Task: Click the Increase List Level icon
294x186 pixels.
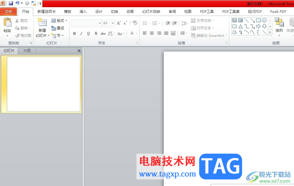Action: pos(175,23)
